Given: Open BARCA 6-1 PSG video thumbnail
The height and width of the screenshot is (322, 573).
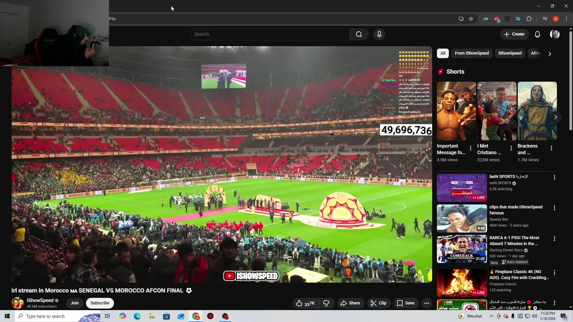Looking at the screenshot, I should [x=462, y=249].
